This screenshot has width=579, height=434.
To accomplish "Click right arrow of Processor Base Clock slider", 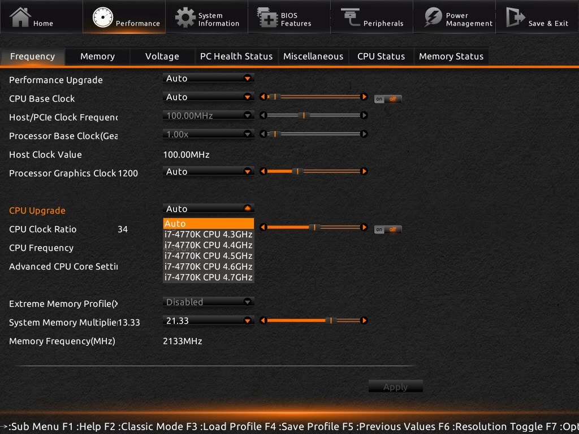I will tap(364, 133).
